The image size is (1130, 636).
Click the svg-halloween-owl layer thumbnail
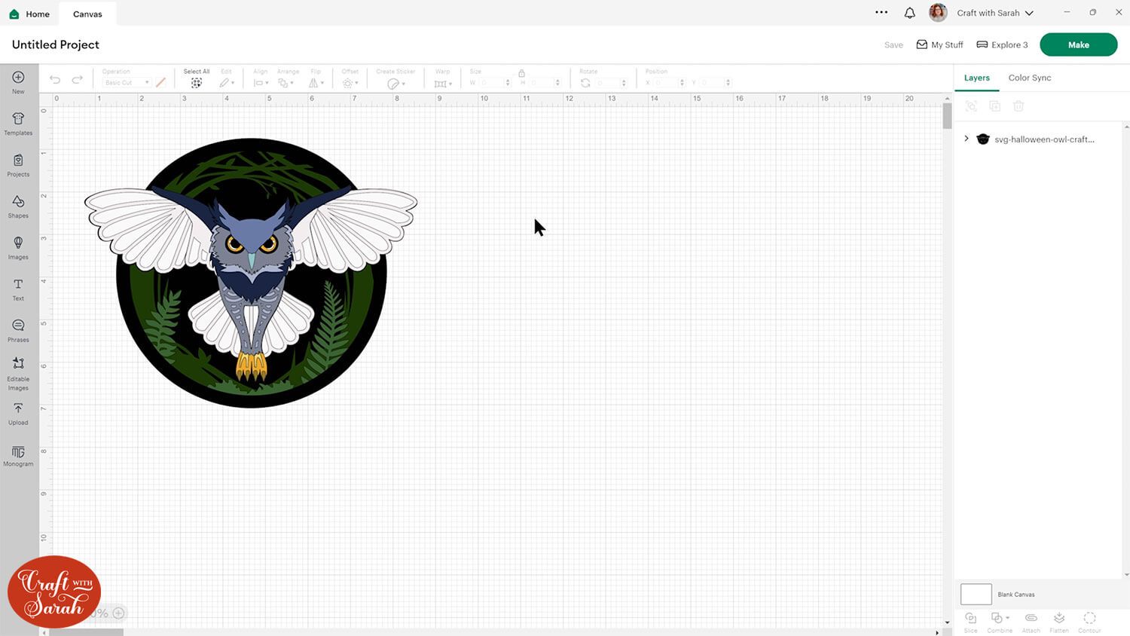coord(983,139)
